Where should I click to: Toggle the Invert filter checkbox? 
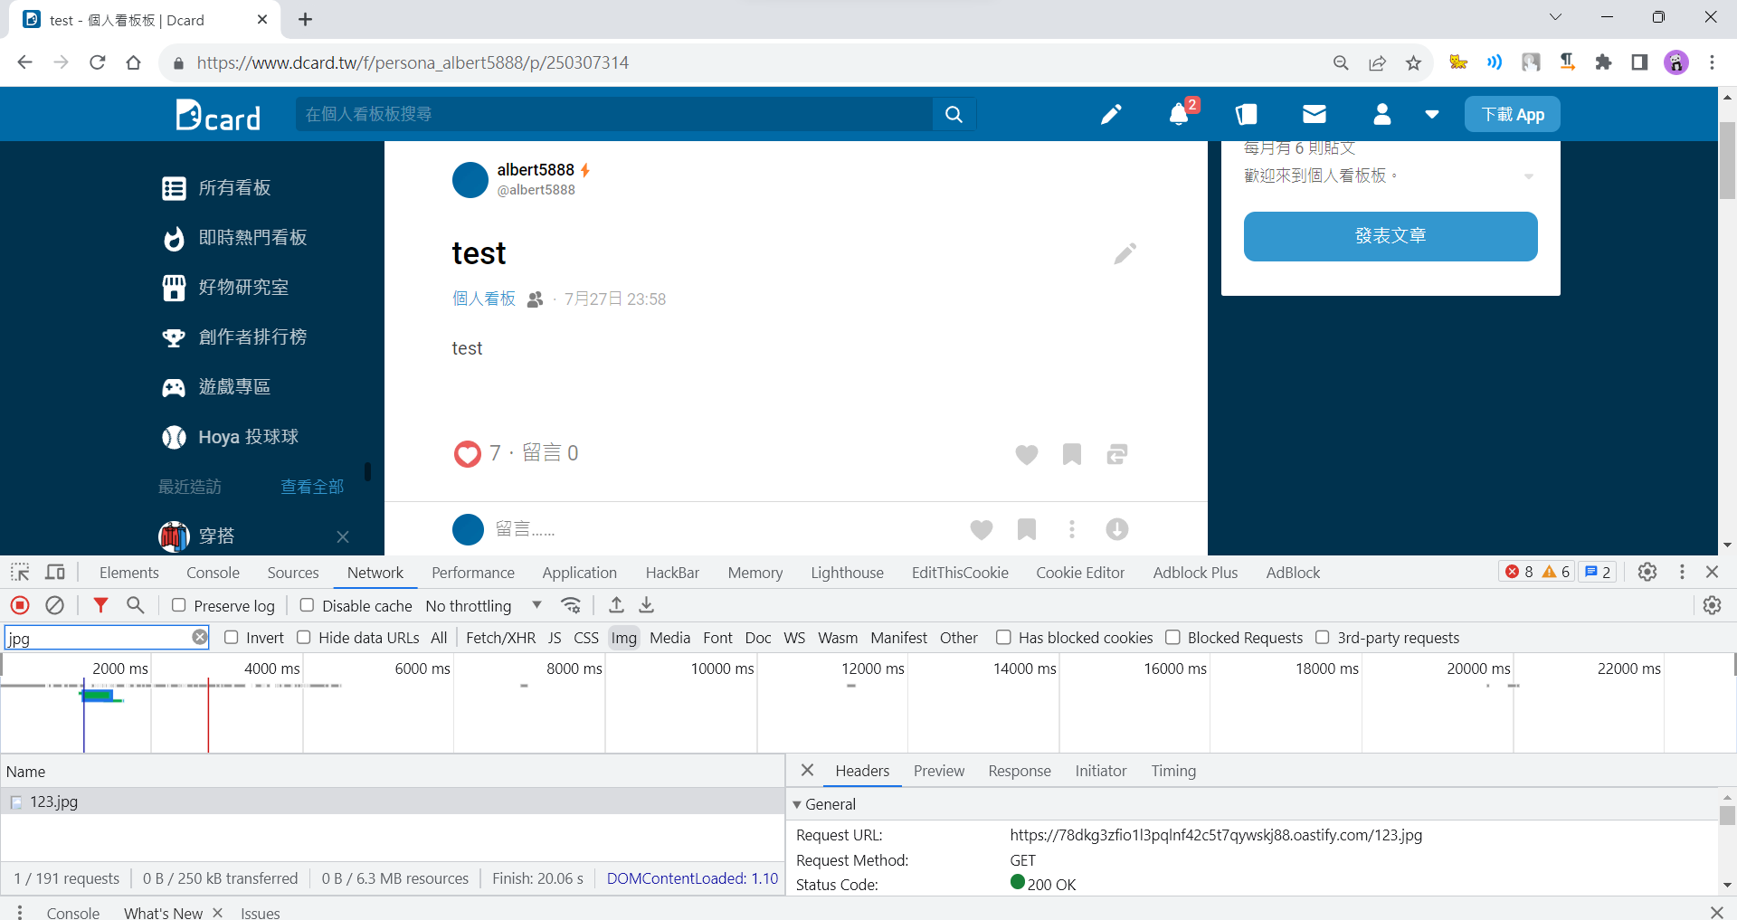click(x=232, y=638)
